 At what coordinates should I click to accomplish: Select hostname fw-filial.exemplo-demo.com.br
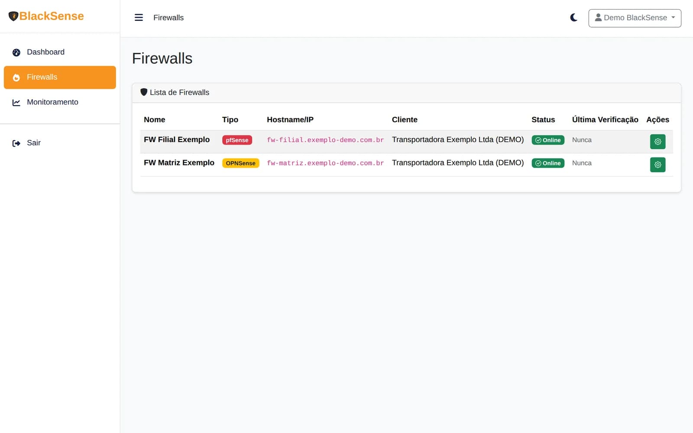coord(325,140)
